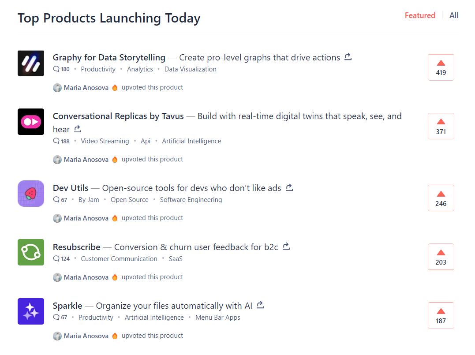475x355 pixels.
Task: Select Data Visualization topic tag
Action: [x=191, y=69]
